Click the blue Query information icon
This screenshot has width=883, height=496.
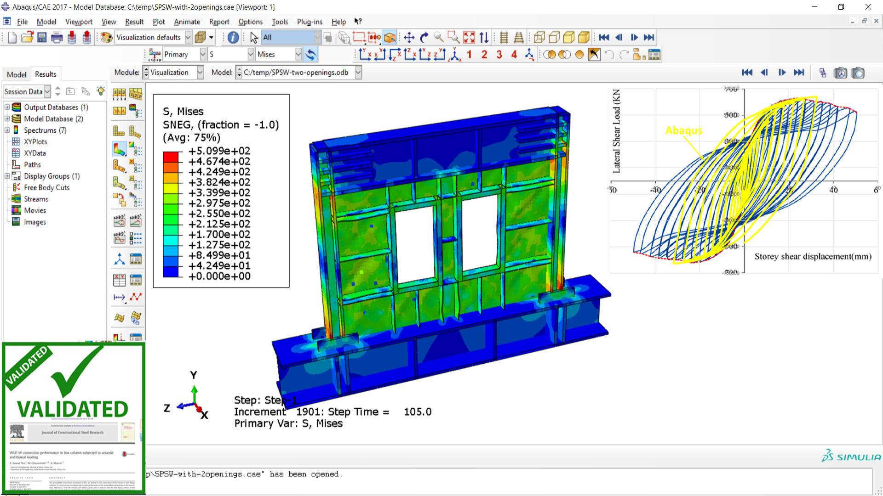coord(233,38)
